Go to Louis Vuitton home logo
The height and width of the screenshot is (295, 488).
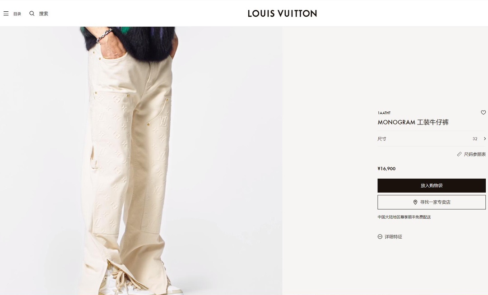tap(282, 14)
